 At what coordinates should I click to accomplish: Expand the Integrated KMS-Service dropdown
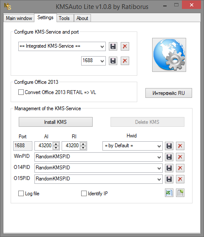(x=62, y=46)
